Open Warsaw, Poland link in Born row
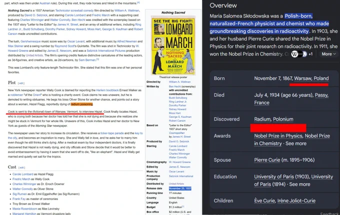This screenshot has height=215, width=340. 311,78
